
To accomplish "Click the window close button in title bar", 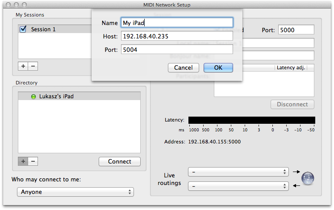I will [8, 4].
